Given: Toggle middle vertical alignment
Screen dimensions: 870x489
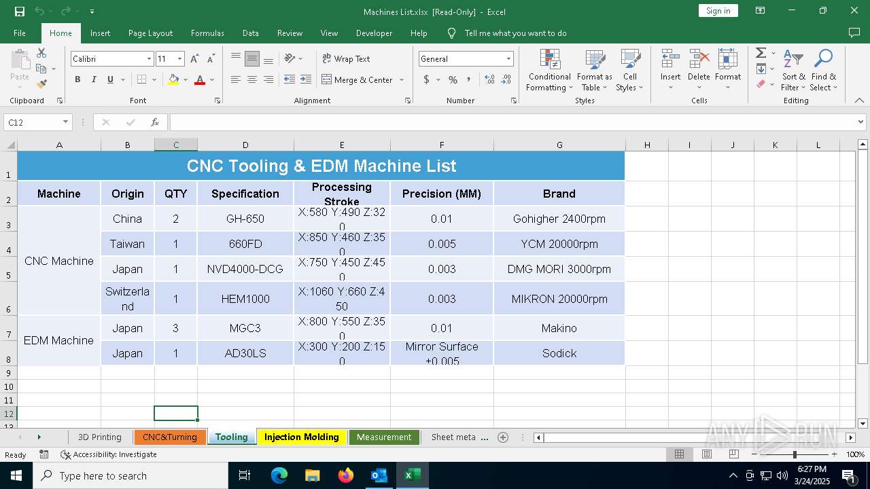Looking at the screenshot, I should coord(252,59).
